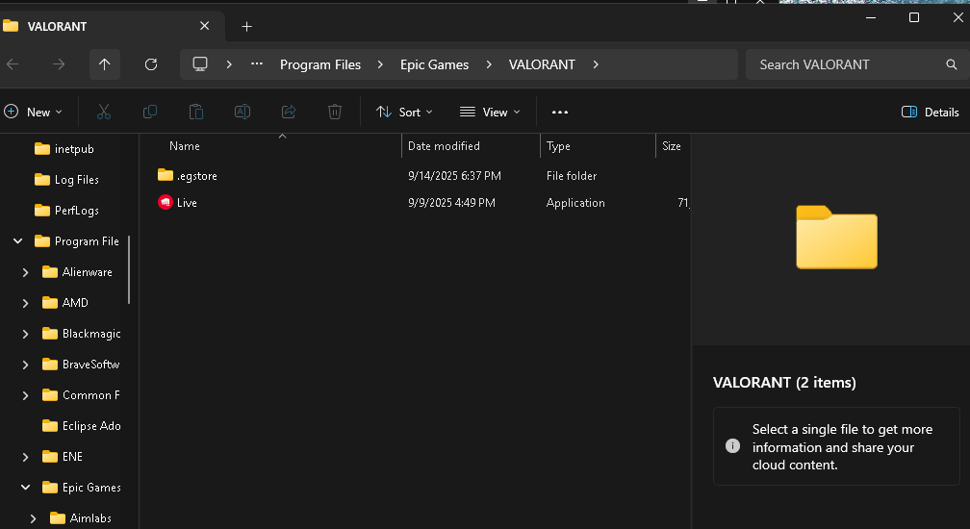Refresh the VALORANT folder view
The image size is (970, 529).
pos(151,64)
